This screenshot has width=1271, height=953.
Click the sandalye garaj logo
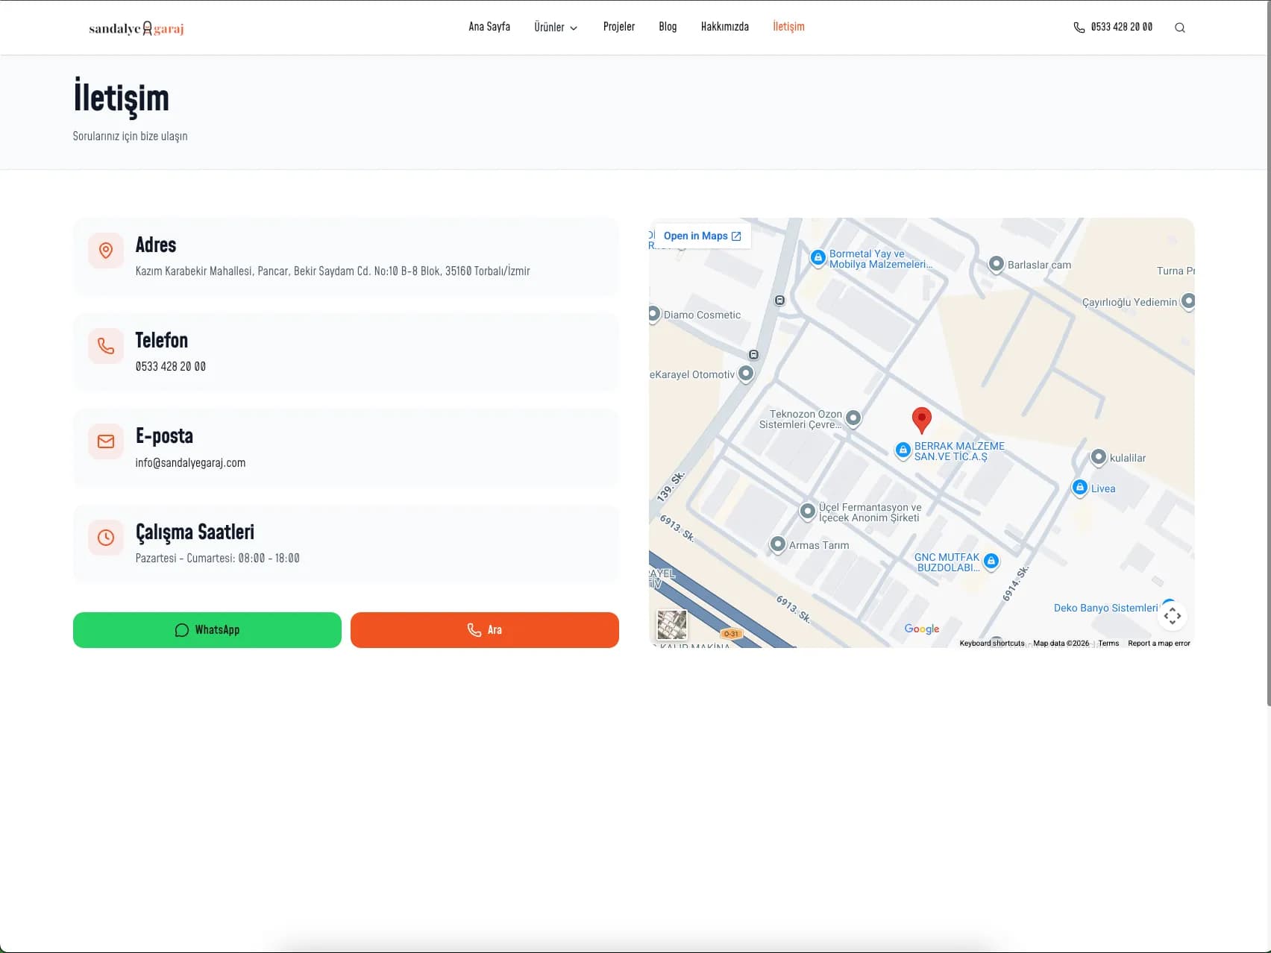click(136, 28)
